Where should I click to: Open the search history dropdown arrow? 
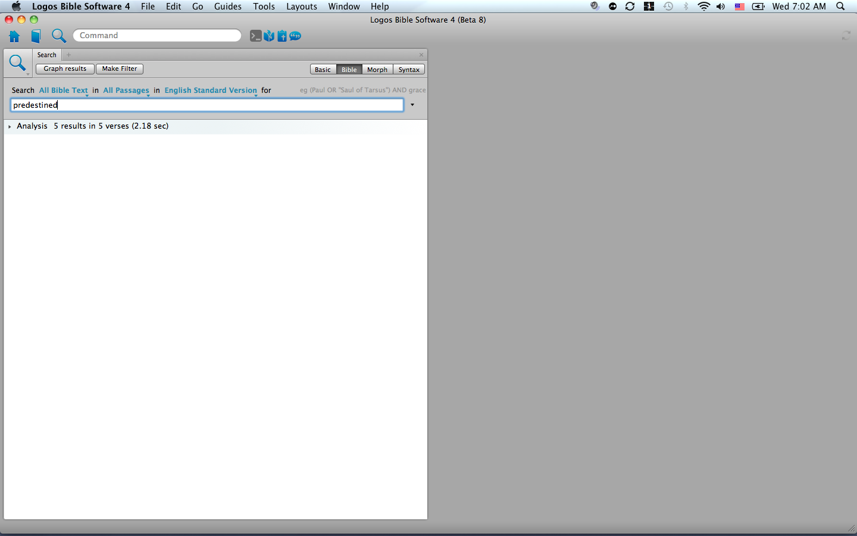(412, 105)
